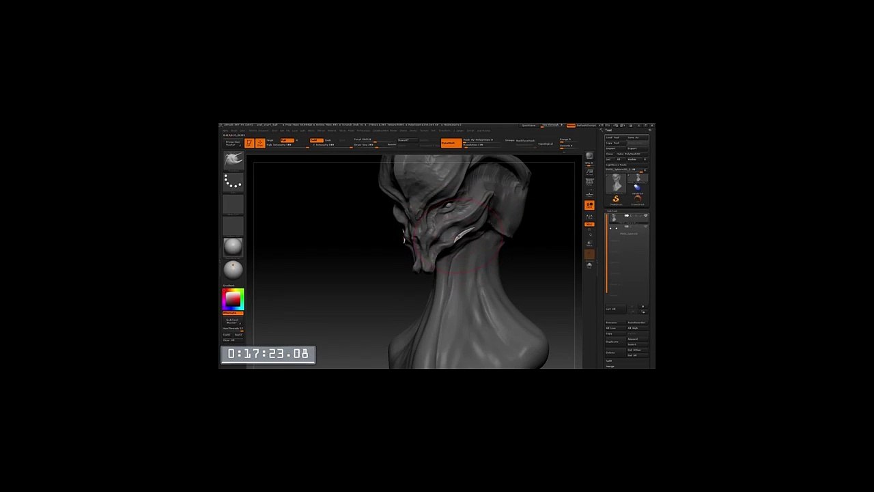
Task: Toggle the Zsub button
Action: coord(328,140)
